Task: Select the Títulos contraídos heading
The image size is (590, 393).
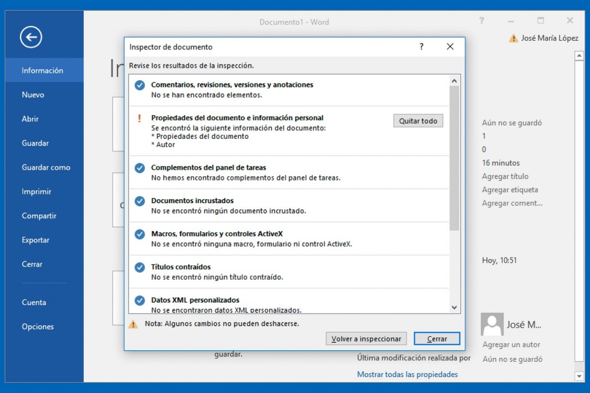Action: (x=181, y=267)
